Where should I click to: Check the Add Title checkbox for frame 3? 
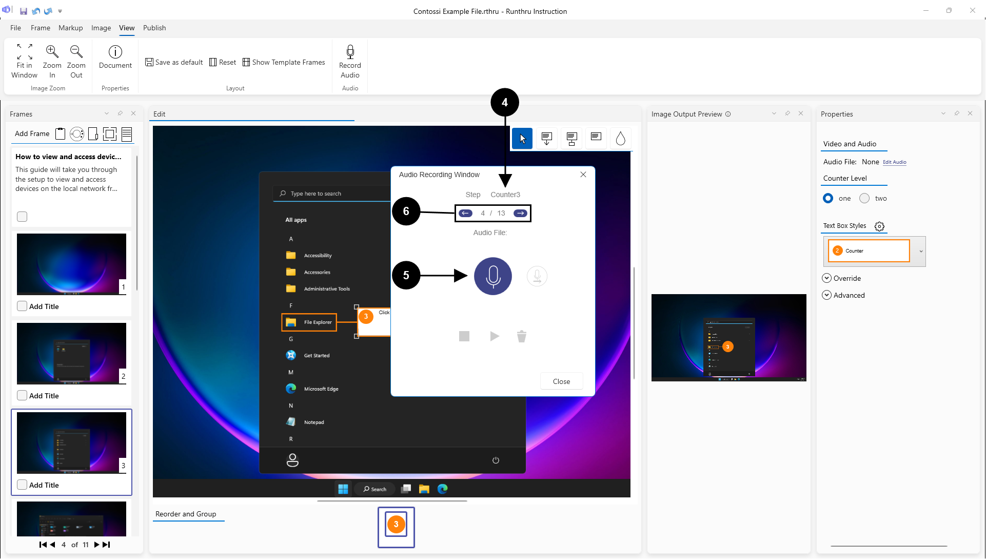[22, 485]
